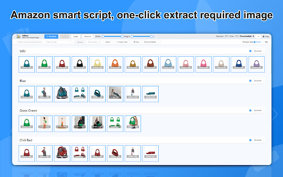Select the purple bag thumbnail in SKU row

coord(256,64)
